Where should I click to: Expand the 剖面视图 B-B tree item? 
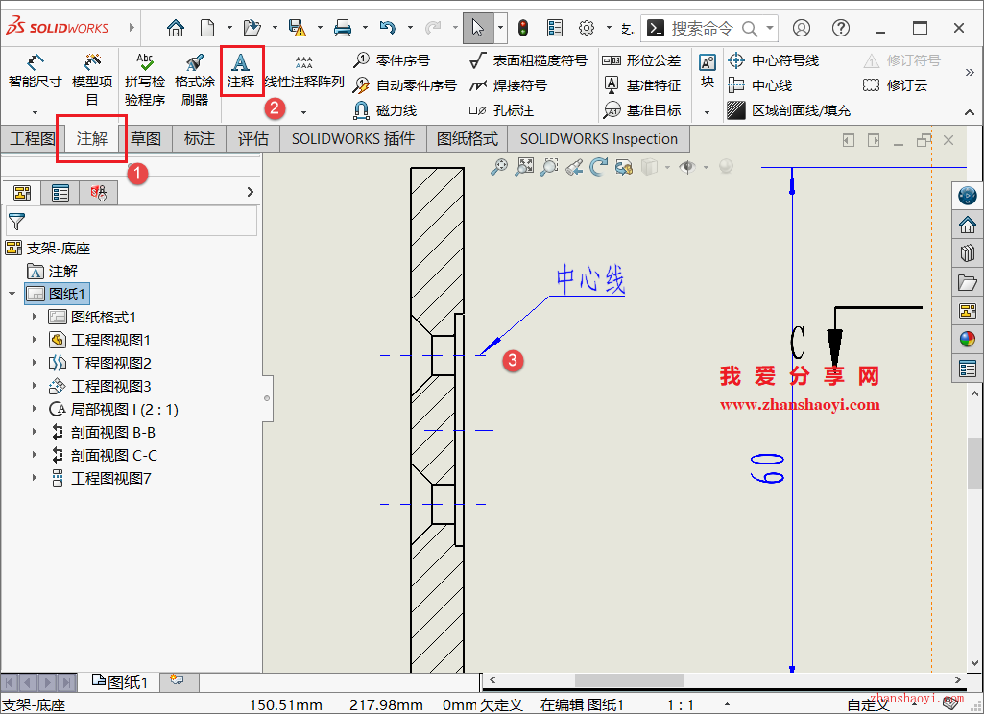[33, 432]
